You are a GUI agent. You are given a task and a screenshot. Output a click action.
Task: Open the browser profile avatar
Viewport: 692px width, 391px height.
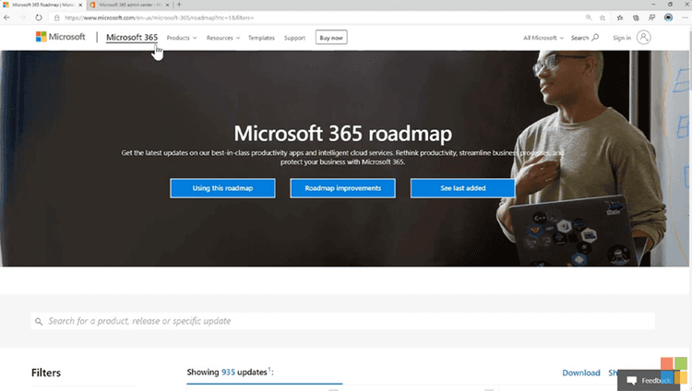668,18
